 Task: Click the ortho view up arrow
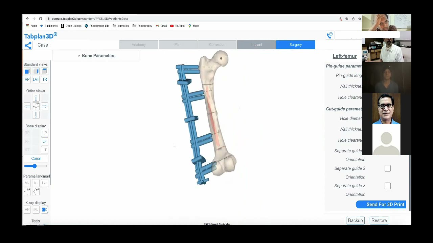click(36, 98)
